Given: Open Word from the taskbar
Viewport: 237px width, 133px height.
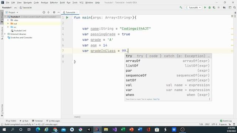Looking at the screenshot, I should pyautogui.click(x=140, y=130).
